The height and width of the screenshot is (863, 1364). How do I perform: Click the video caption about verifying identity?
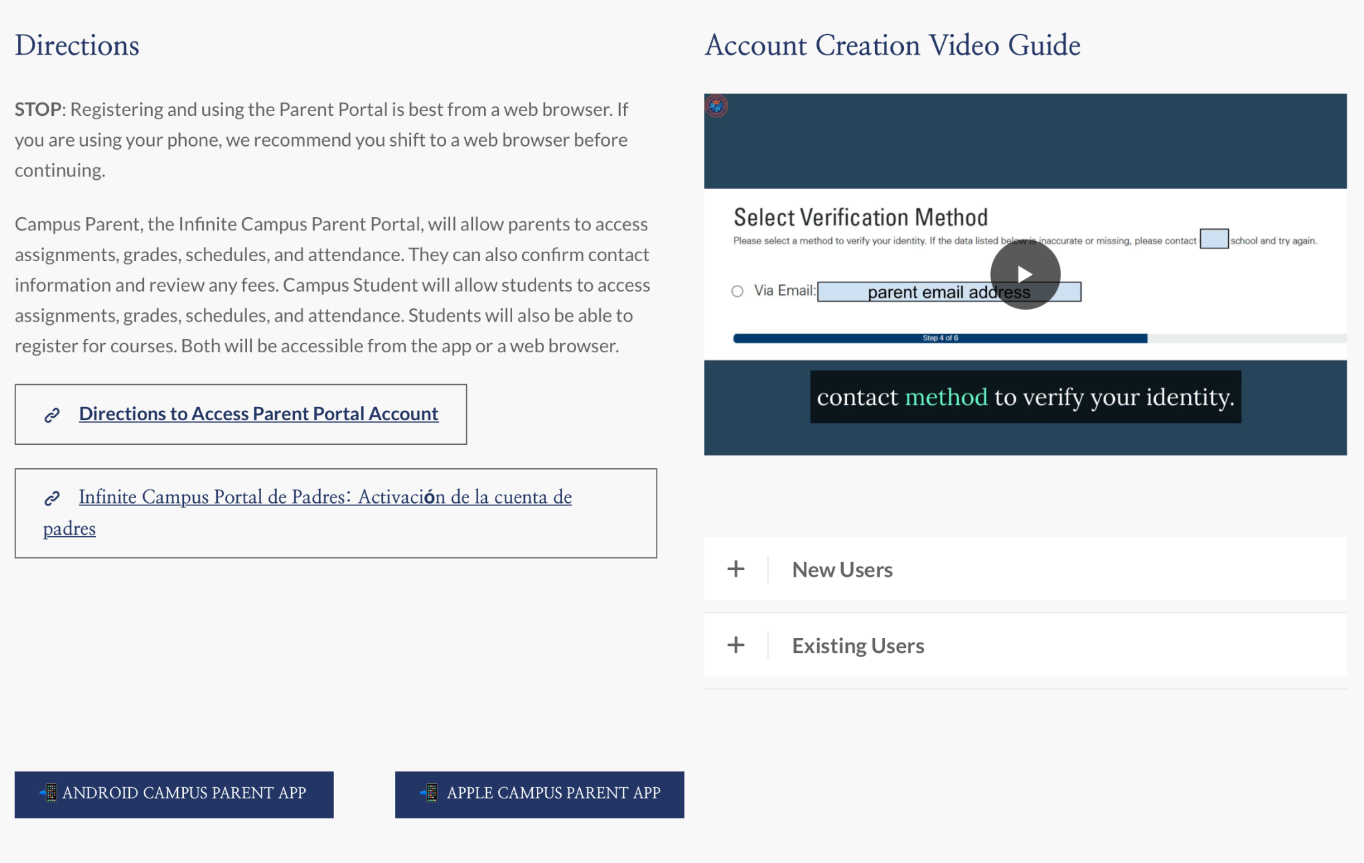[x=1026, y=397]
